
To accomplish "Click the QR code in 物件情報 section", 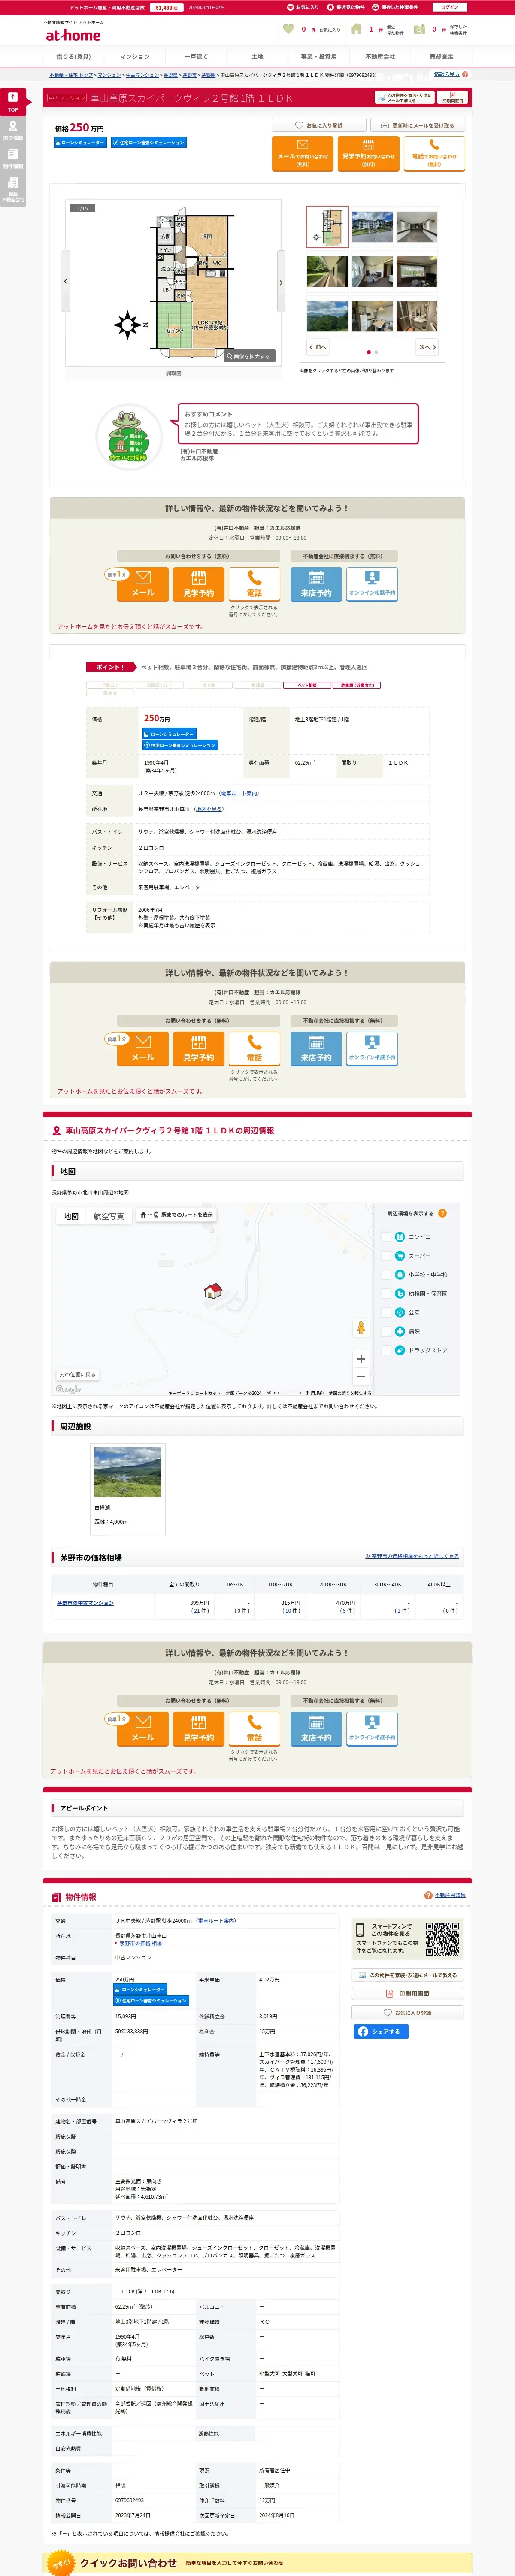I will point(442,1938).
